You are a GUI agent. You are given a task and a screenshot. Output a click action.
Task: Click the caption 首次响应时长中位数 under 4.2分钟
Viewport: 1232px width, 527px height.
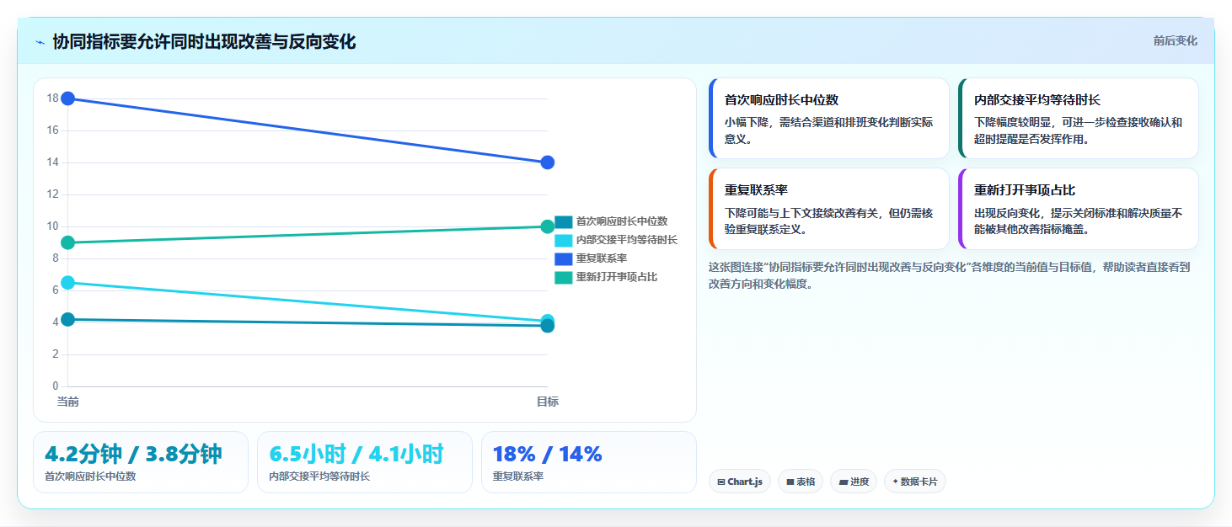[90, 476]
